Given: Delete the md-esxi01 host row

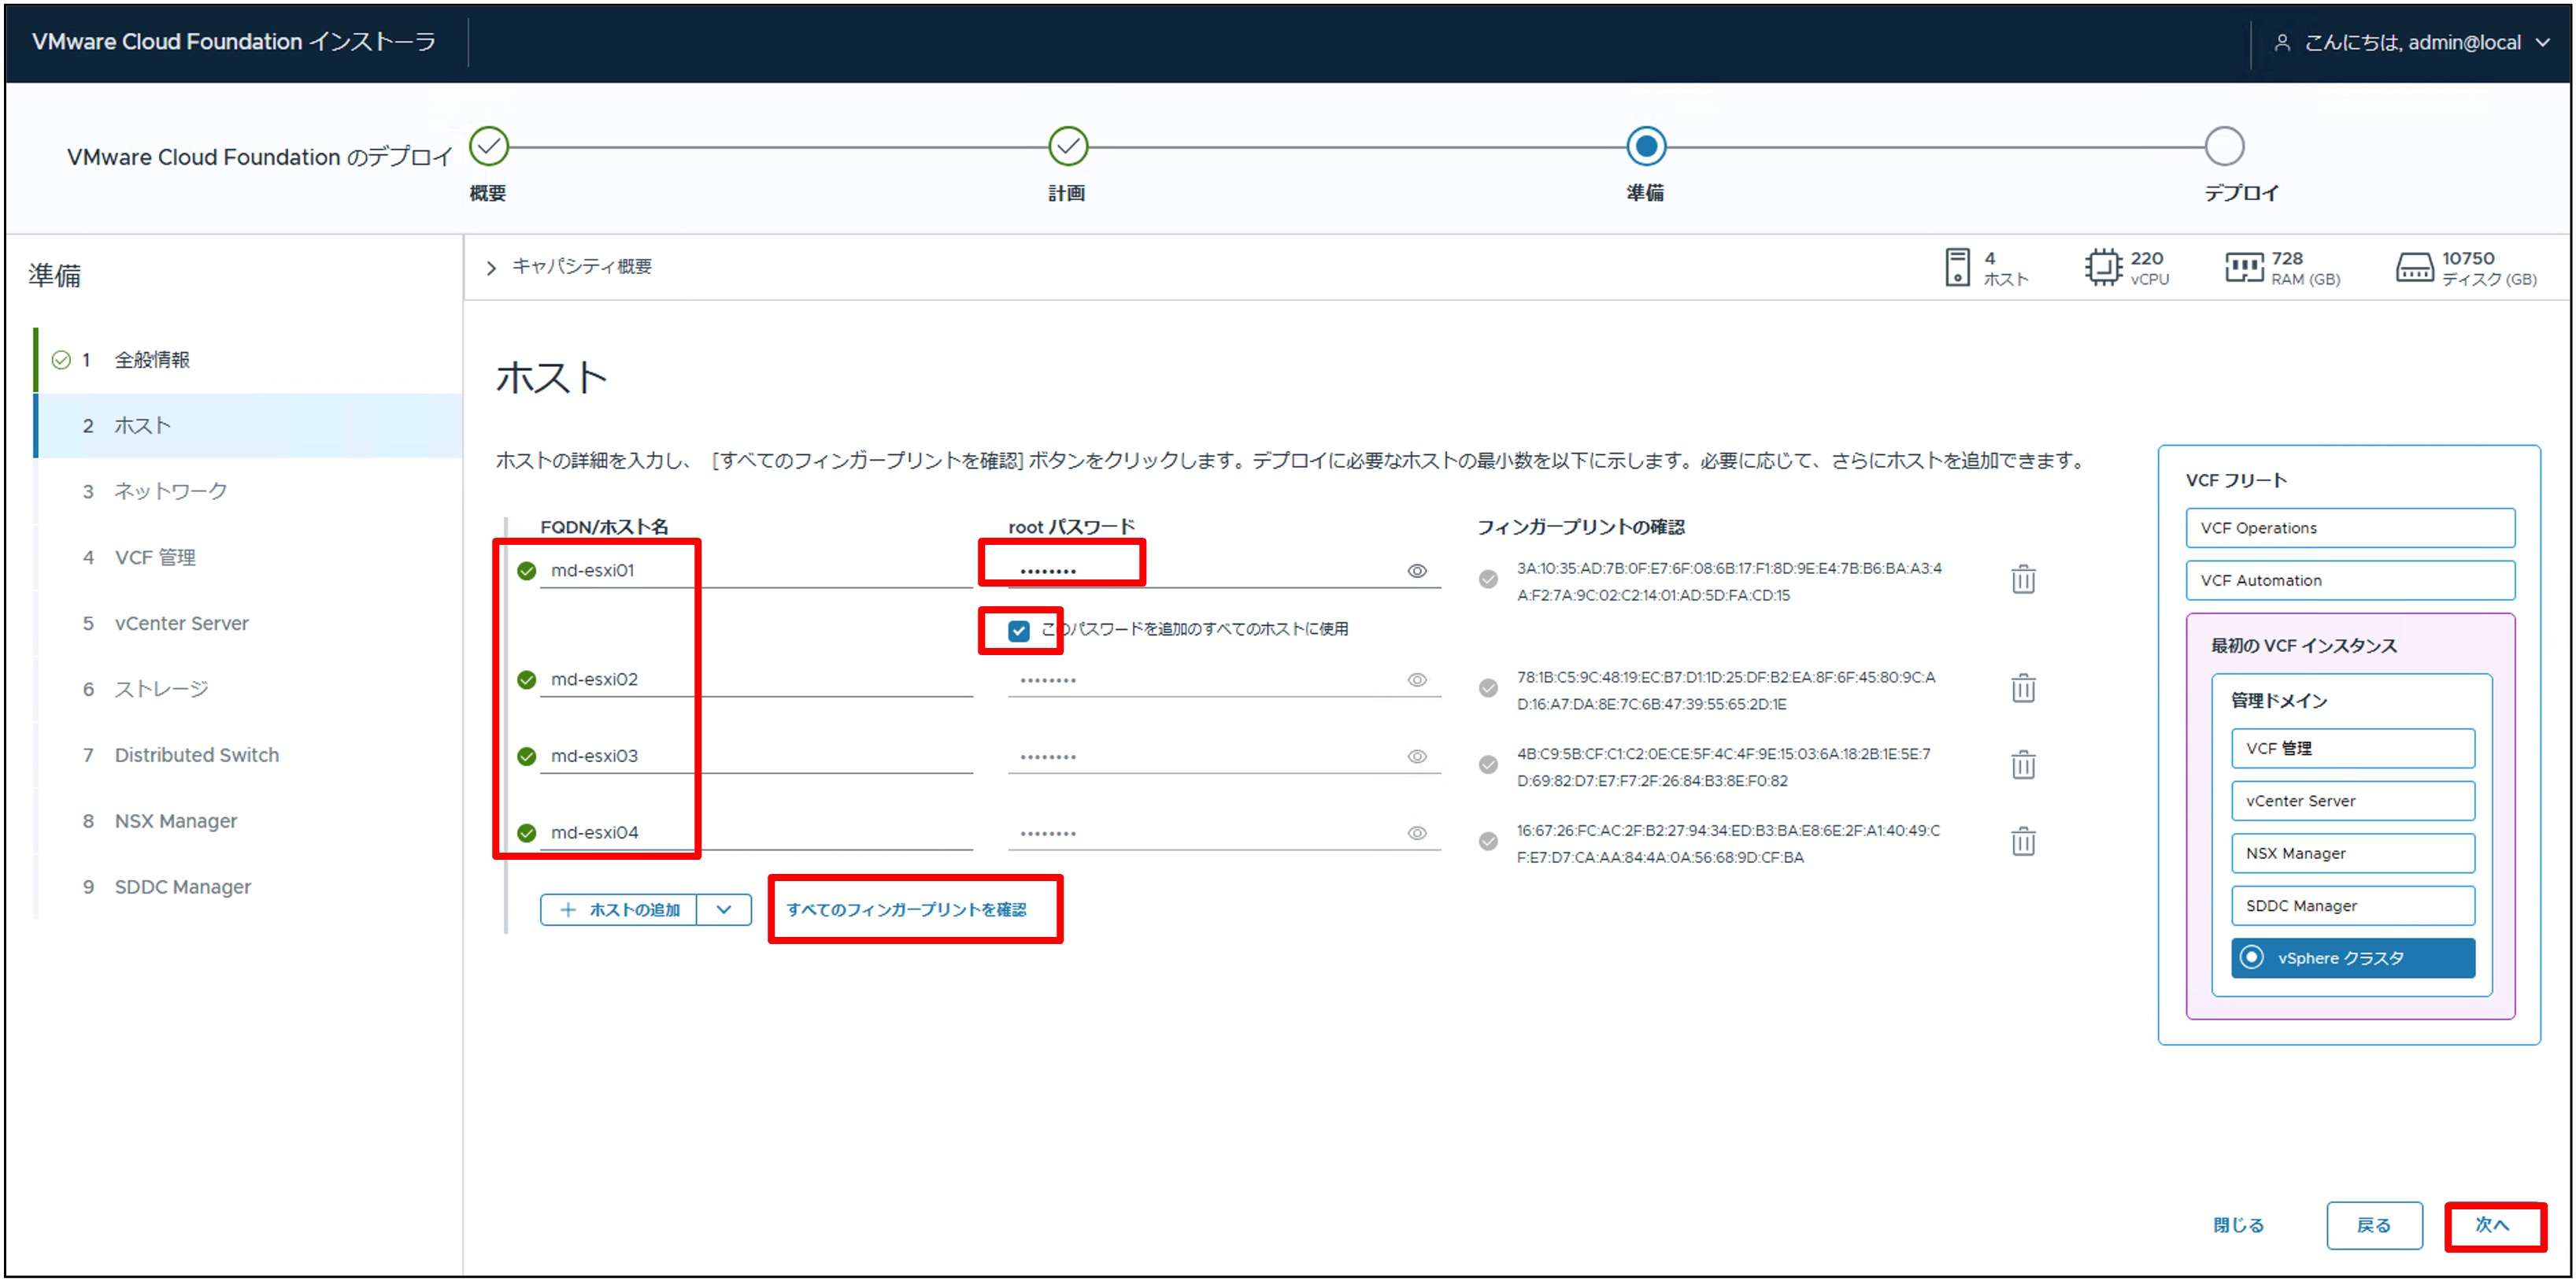Looking at the screenshot, I should point(2022,579).
